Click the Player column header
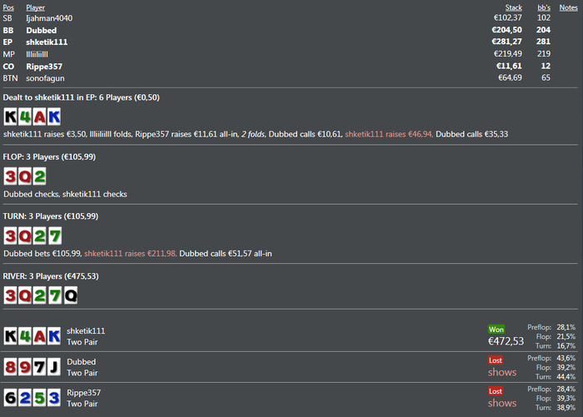Screen dimensions: 583x417 pos(36,7)
